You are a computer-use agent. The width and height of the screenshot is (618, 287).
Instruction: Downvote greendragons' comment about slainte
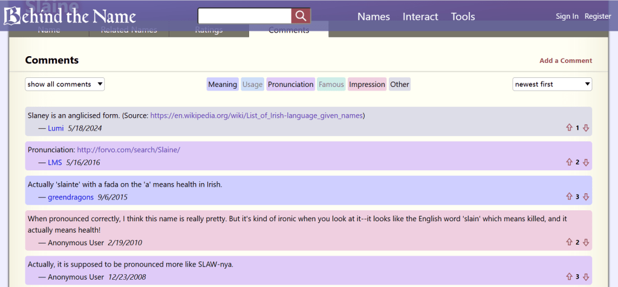(586, 197)
